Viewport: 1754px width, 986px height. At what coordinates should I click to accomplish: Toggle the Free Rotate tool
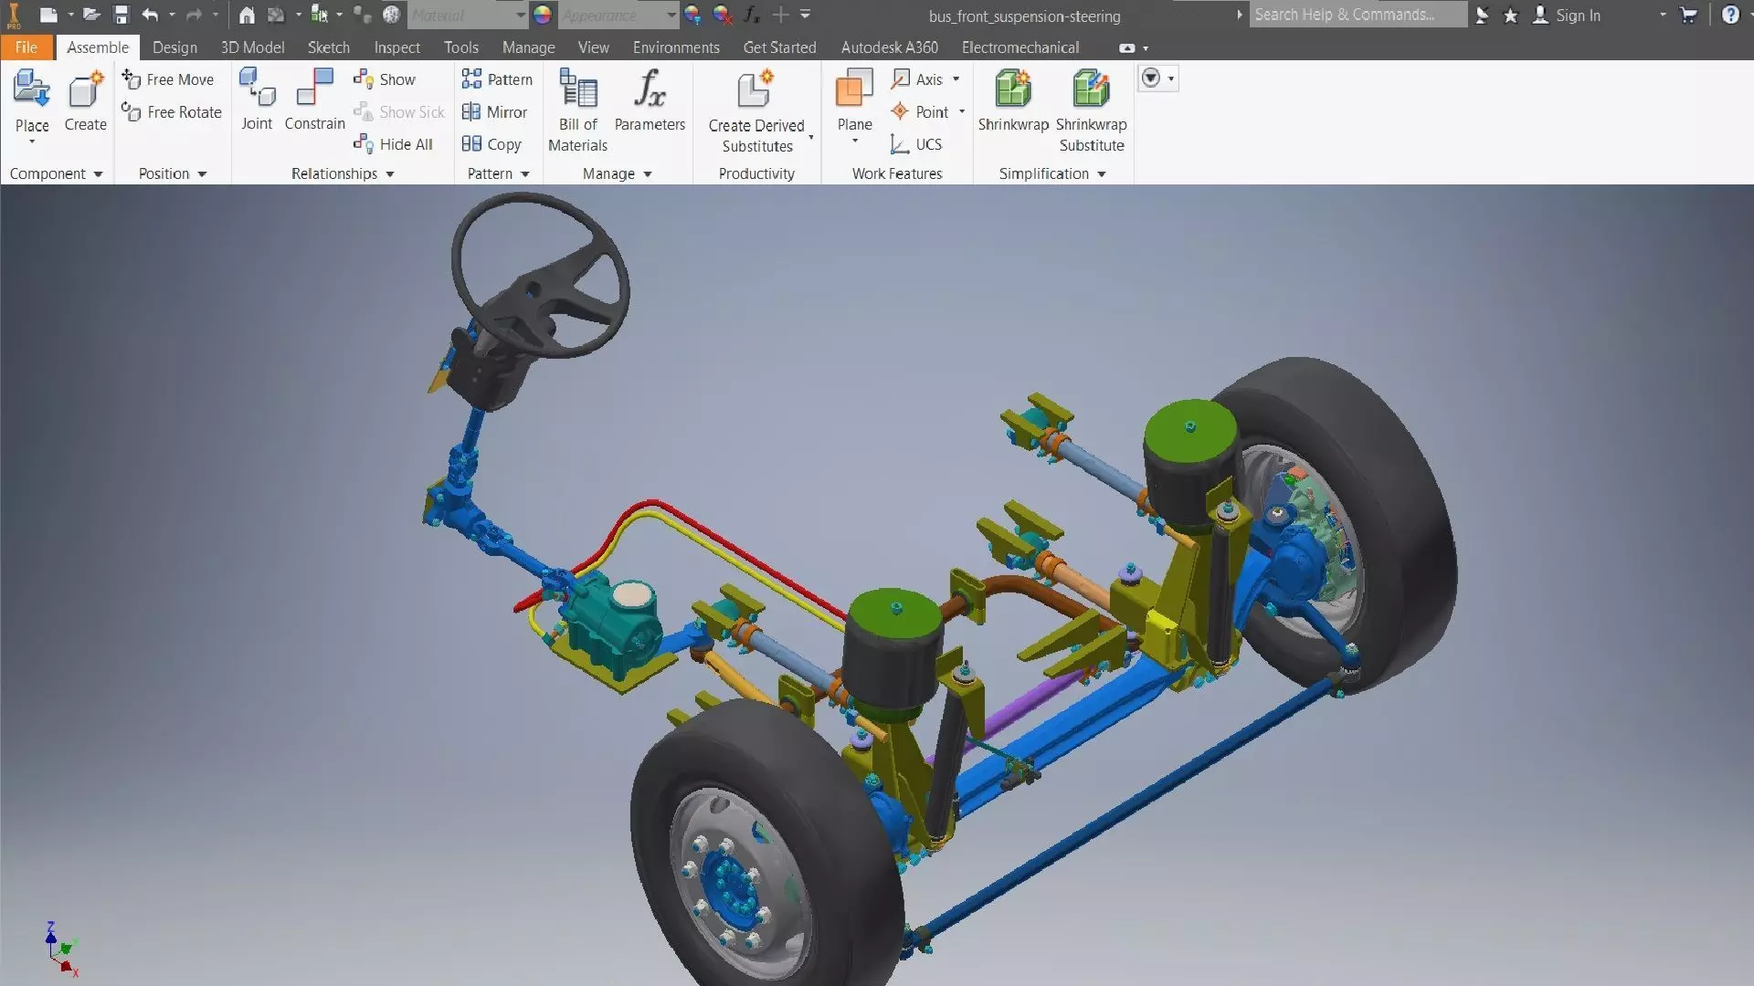(x=172, y=112)
